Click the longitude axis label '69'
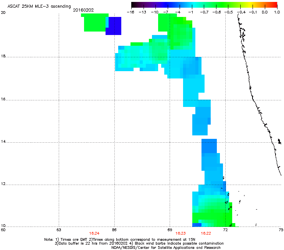The image size is (284, 250). tap(170, 230)
